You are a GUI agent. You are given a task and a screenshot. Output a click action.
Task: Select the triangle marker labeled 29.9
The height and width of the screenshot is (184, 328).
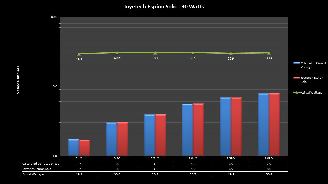coord(231,53)
